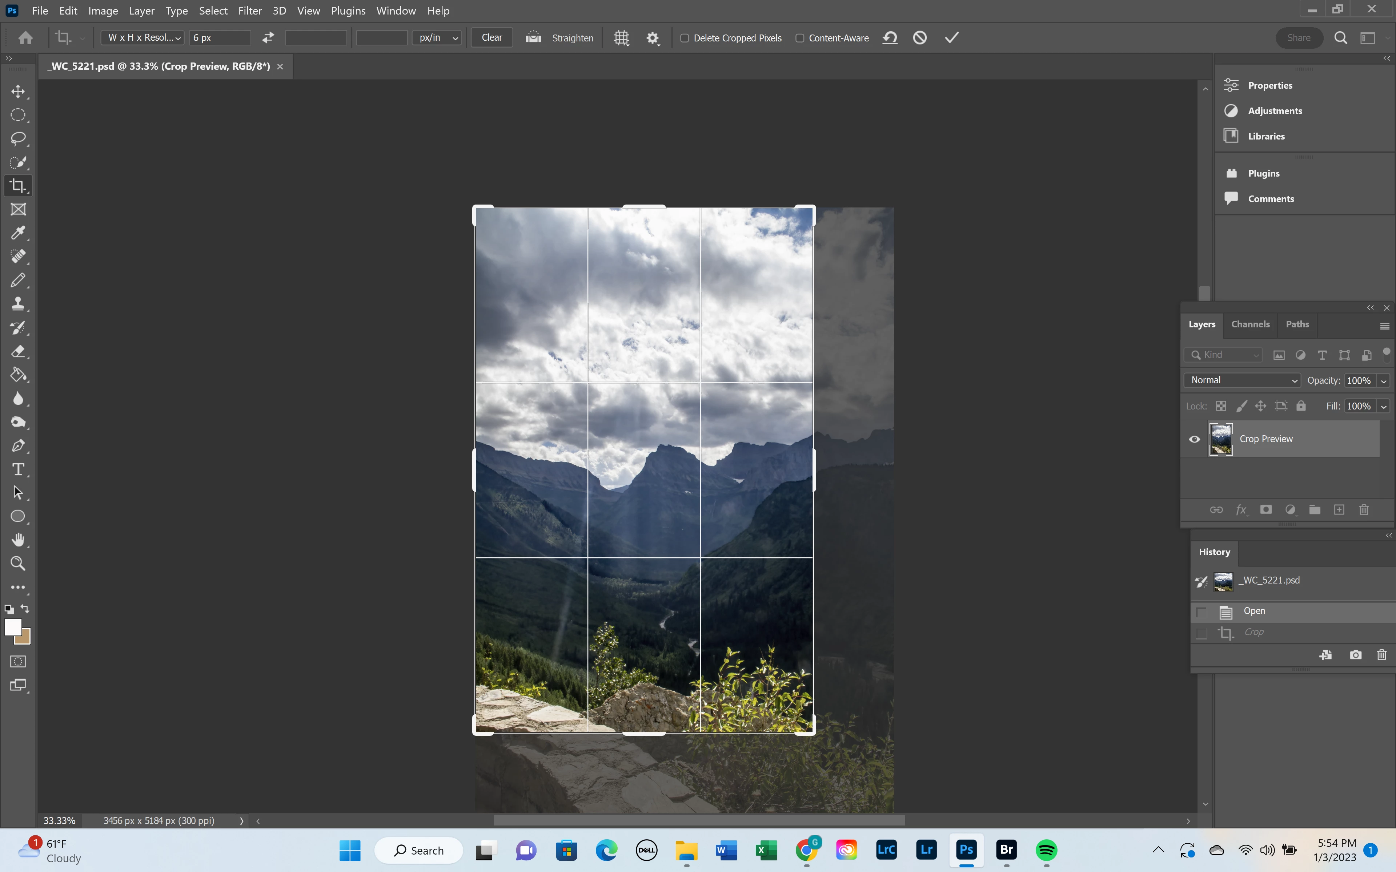Select the Eyedropper tool
This screenshot has height=872, width=1396.
(18, 233)
